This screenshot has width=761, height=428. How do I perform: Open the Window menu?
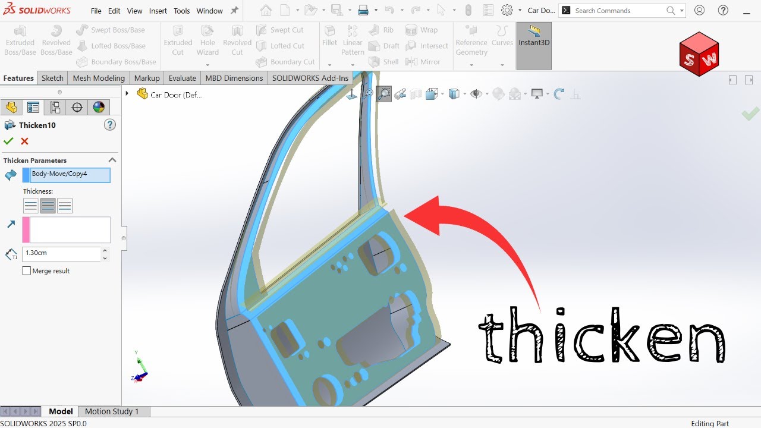coord(209,11)
